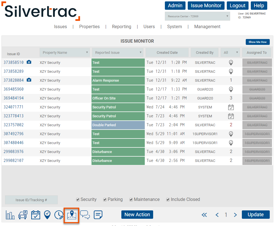Open issue 373858289
This screenshot has height=226, width=277.
click(x=14, y=71)
